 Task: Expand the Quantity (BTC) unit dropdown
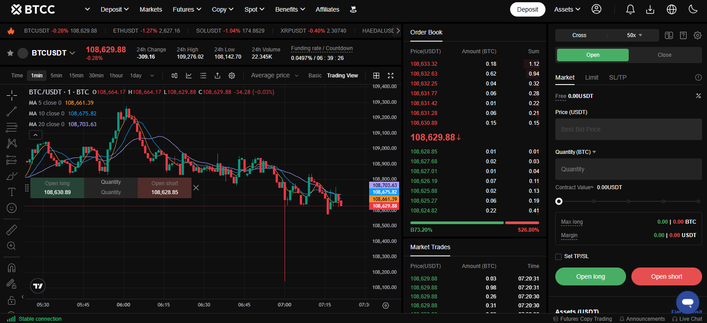click(594, 152)
